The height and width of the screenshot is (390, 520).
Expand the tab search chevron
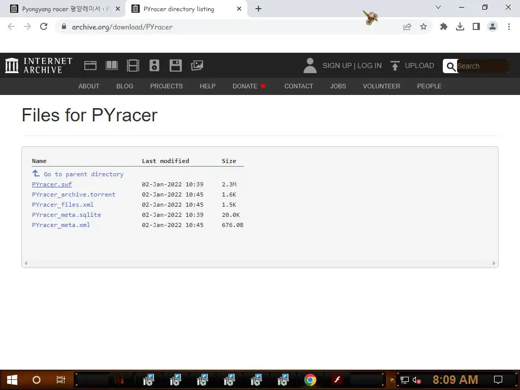(x=438, y=7)
